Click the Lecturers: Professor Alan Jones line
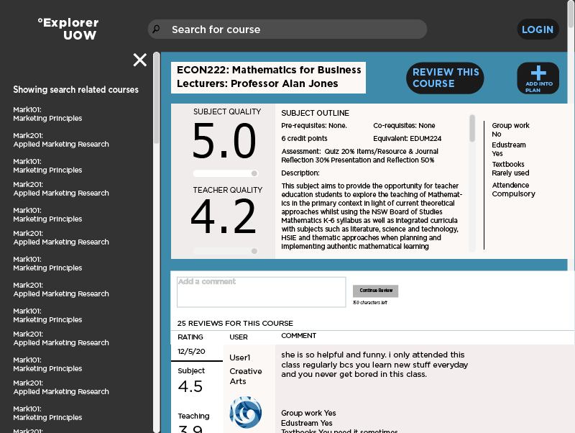The image size is (575, 433). point(257,83)
